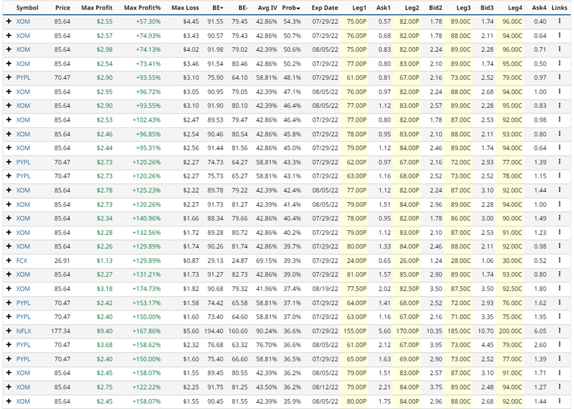Screen dimensions: 574x409
Task: Open links menu for XOM row with +102.43% profit
Action: [x=559, y=120]
